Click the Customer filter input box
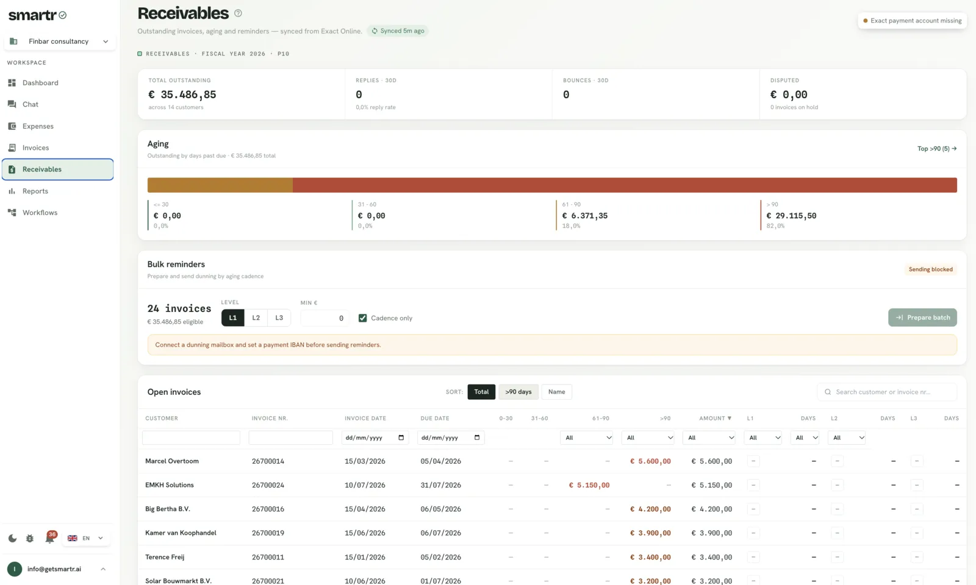 point(191,438)
